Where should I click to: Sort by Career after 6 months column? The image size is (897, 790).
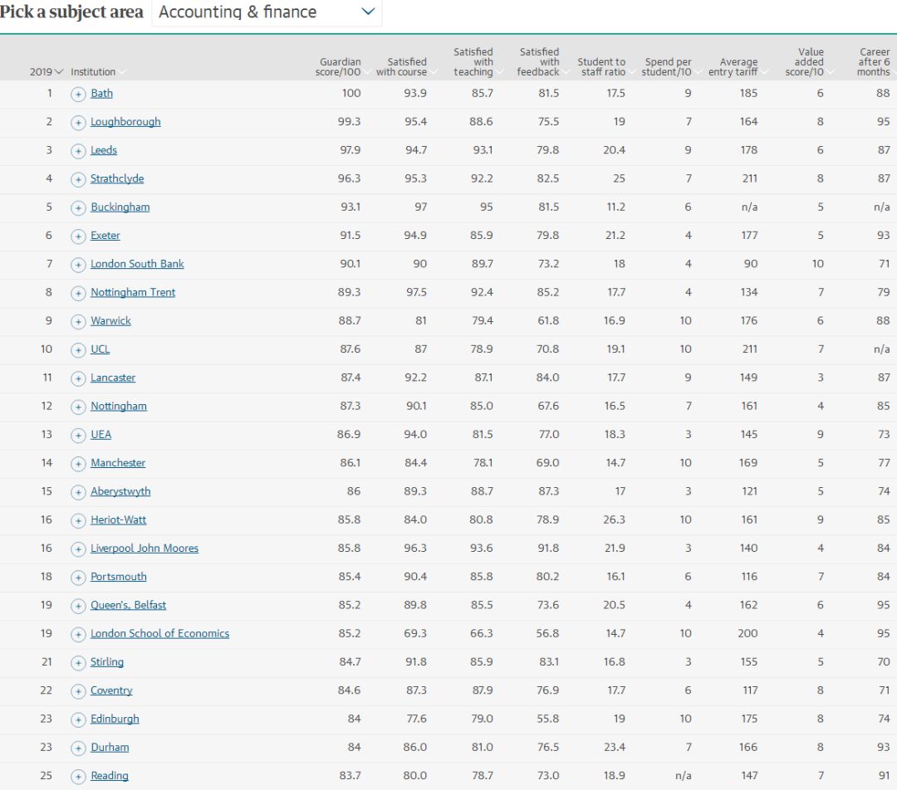tap(876, 61)
